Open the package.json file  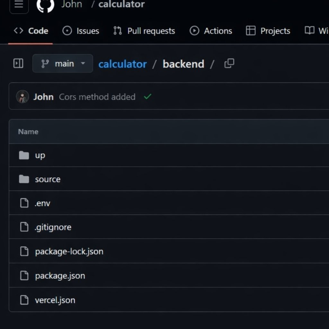(x=60, y=276)
